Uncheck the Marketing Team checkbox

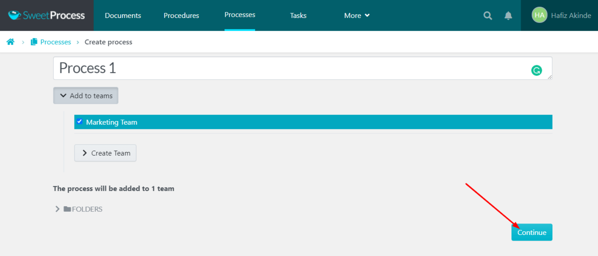coord(79,121)
